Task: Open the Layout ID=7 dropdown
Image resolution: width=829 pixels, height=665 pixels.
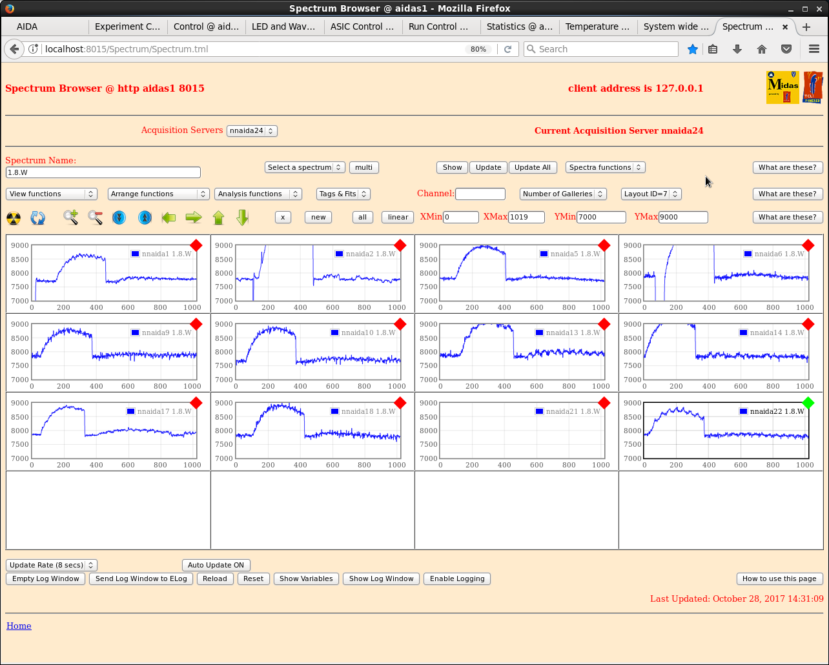Action: [x=651, y=194]
